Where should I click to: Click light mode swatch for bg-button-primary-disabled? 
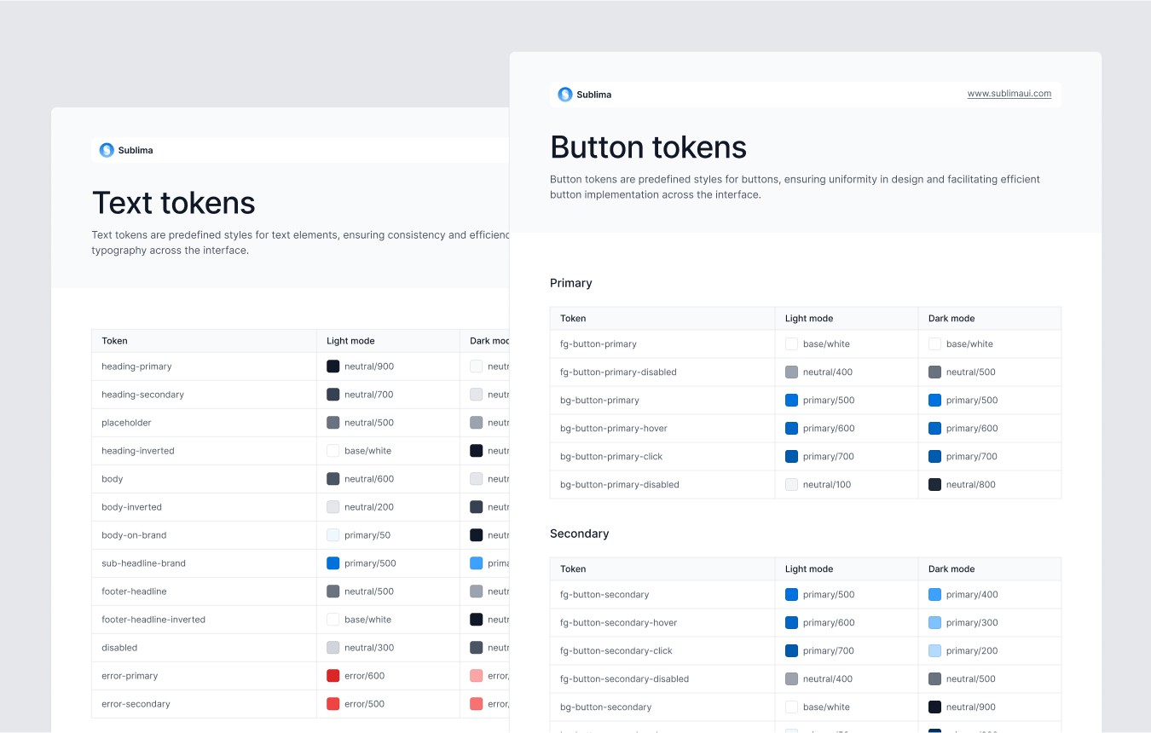pos(791,485)
